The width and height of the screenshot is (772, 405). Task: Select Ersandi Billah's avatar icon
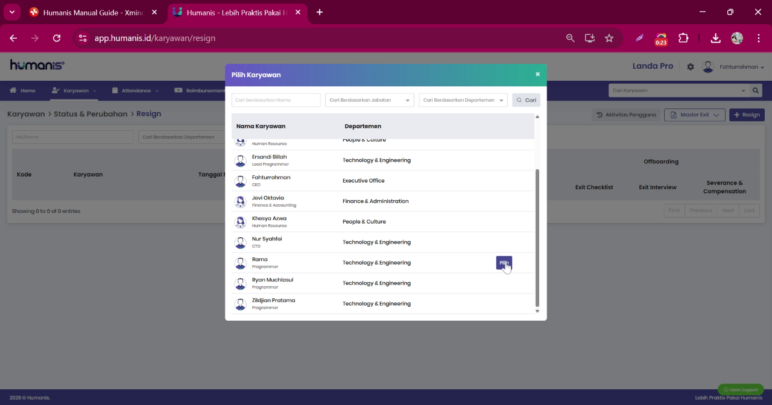241,161
